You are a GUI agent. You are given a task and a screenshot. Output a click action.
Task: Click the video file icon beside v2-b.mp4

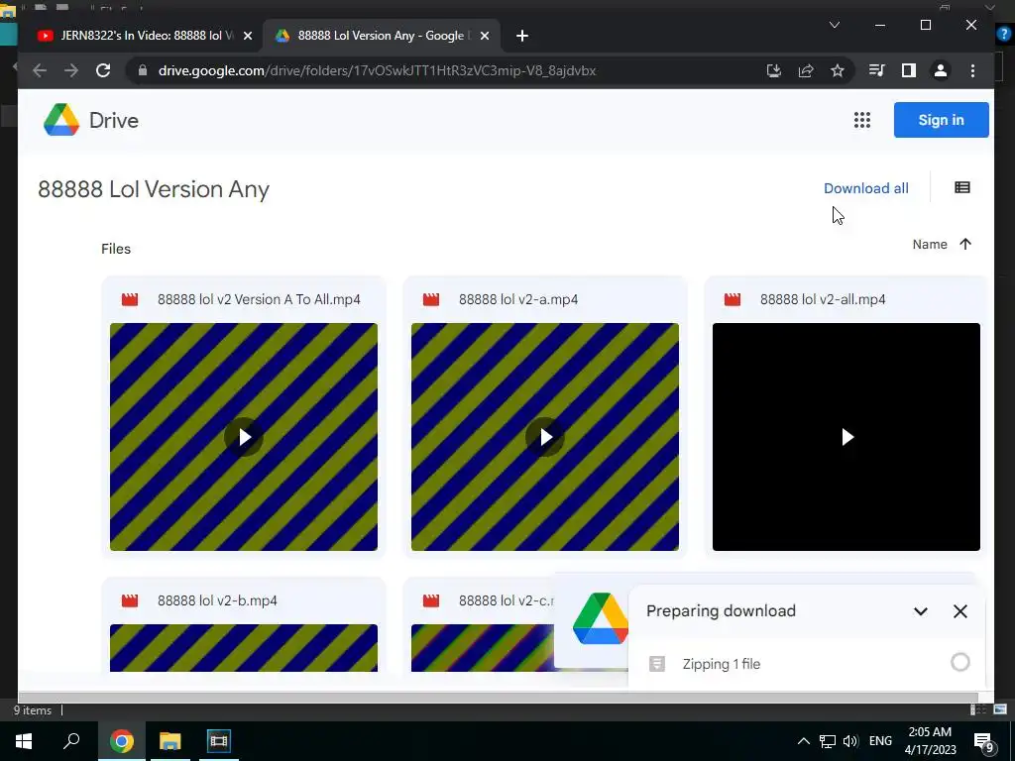tap(130, 600)
